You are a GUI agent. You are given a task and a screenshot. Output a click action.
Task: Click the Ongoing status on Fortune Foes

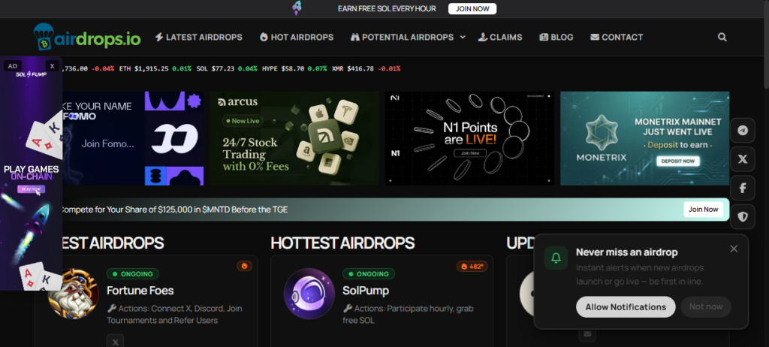[x=133, y=274]
